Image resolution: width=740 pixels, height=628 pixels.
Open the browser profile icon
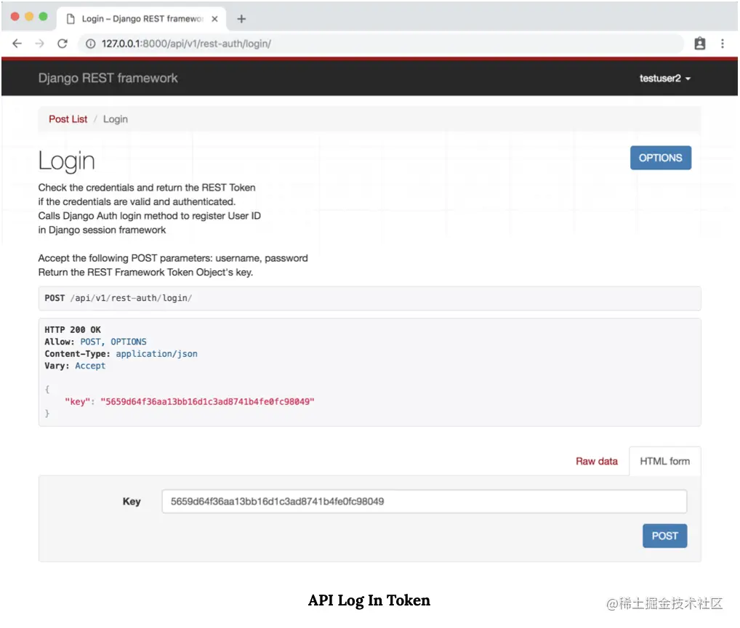[x=699, y=44]
